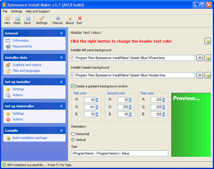Click the rainbow Graphics and colours icon
Image resolution: width=214 pixels, height=169 pixels.
pyautogui.click(x=8, y=65)
